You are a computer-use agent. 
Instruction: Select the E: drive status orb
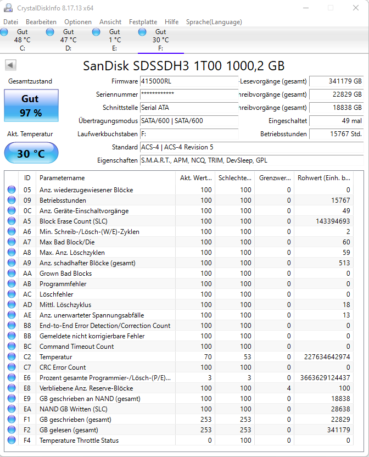(x=96, y=32)
